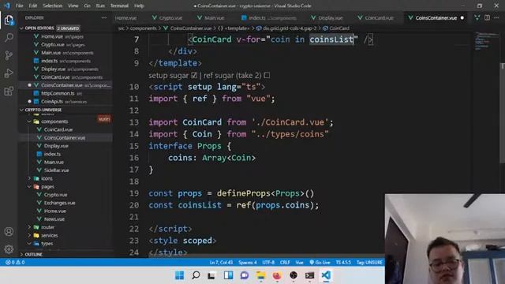This screenshot has height=284, width=505.
Task: Open Task View on the taskbar
Action: point(211,275)
